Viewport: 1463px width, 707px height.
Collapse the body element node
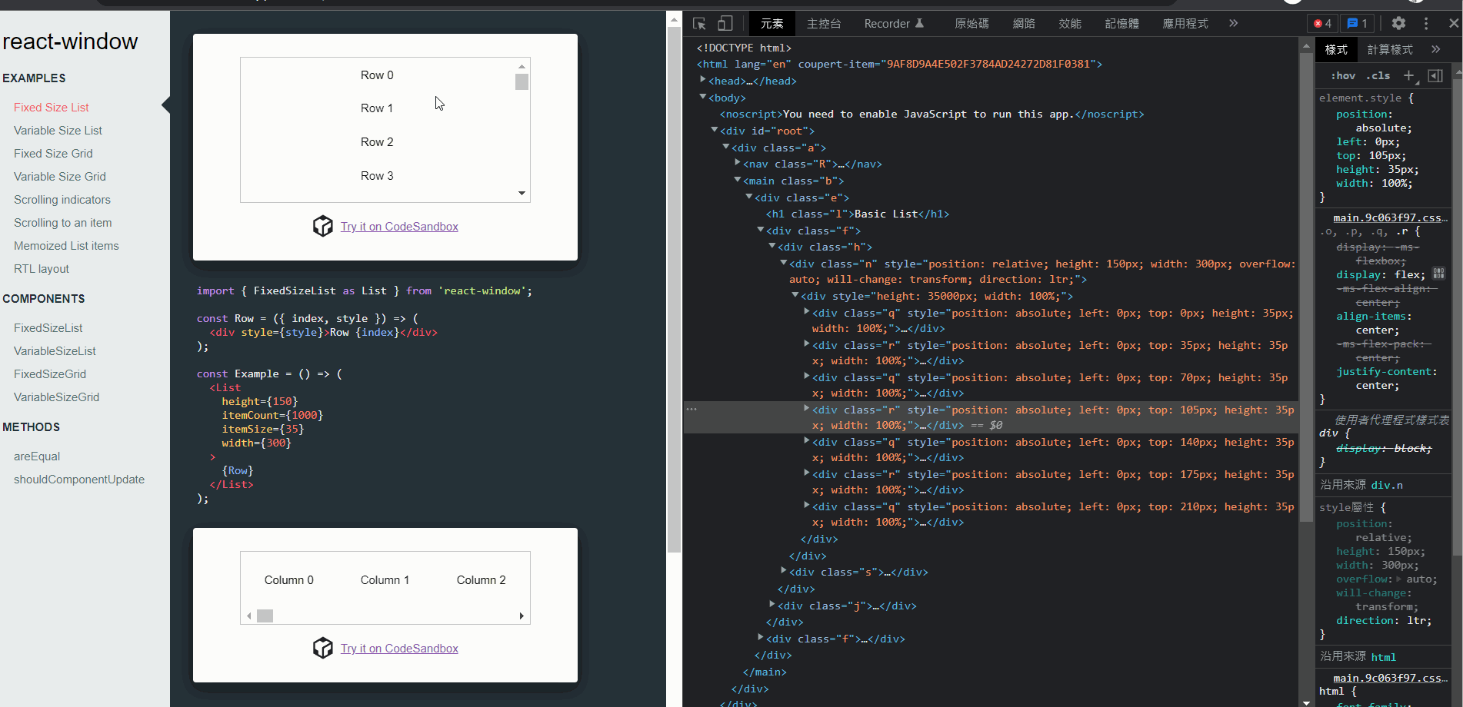pos(703,97)
